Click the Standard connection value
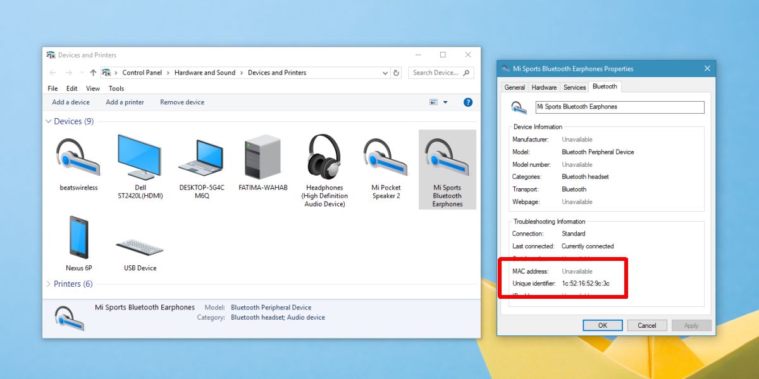The image size is (759, 379). (574, 234)
